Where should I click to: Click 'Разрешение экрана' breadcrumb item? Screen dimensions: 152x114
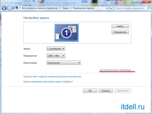(83, 8)
